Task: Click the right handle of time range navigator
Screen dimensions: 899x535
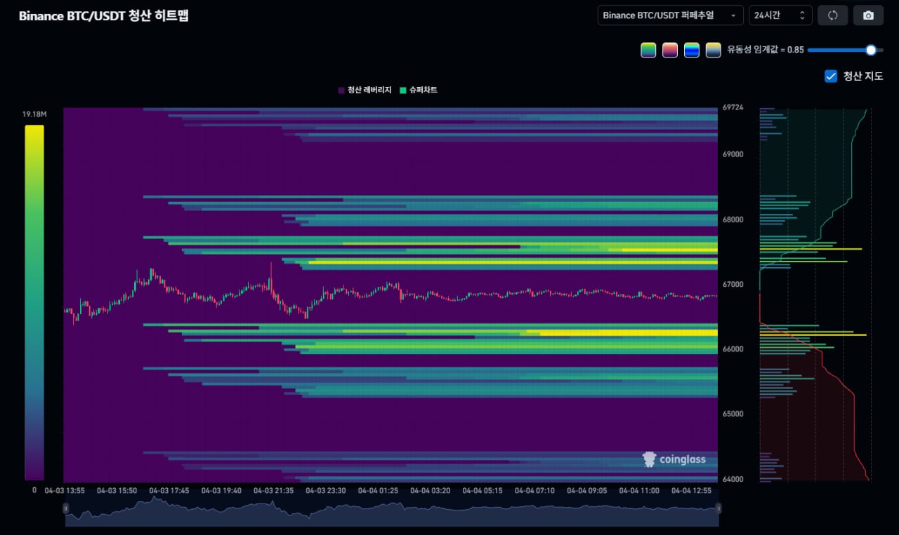Action: click(718, 508)
